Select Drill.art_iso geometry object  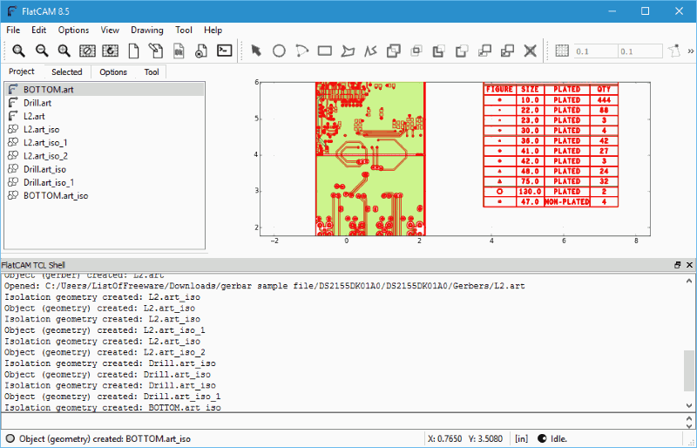pos(105,169)
